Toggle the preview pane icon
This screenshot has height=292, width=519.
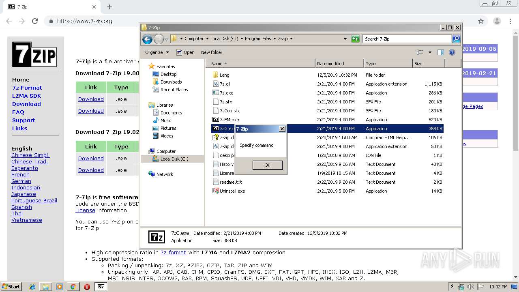(441, 52)
